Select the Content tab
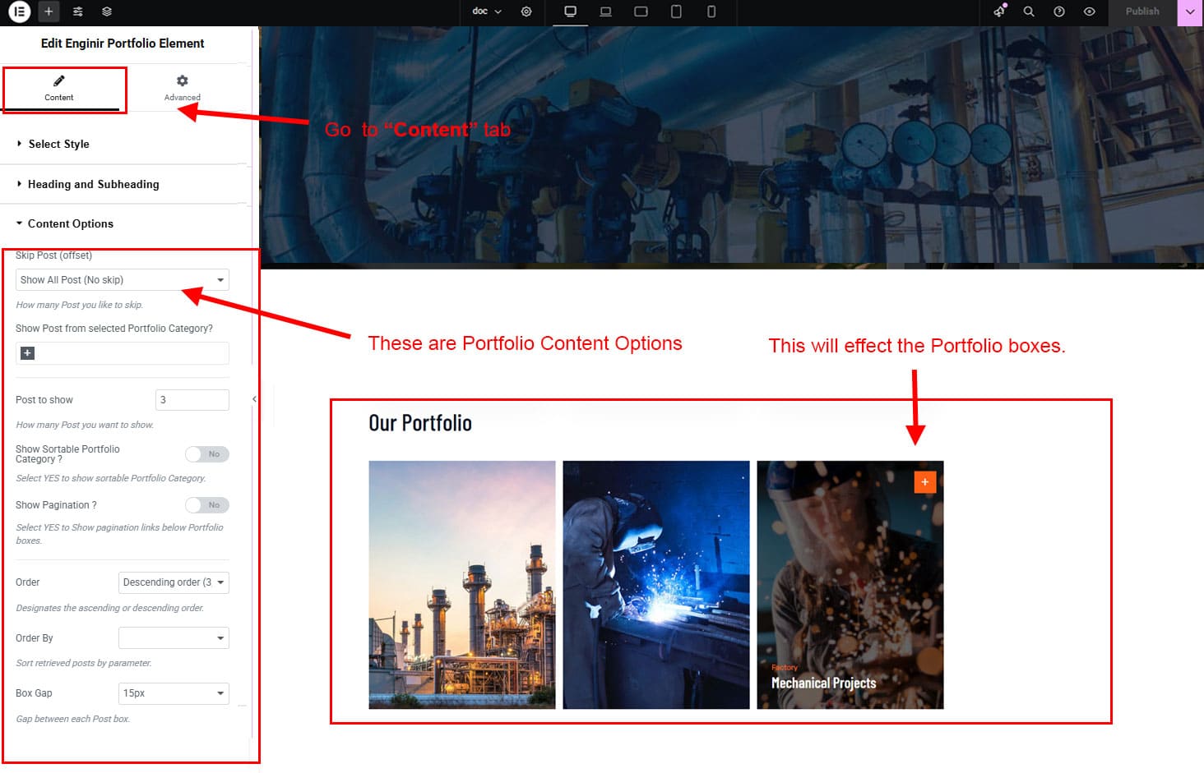Viewport: 1204px width, 773px height. click(x=59, y=87)
